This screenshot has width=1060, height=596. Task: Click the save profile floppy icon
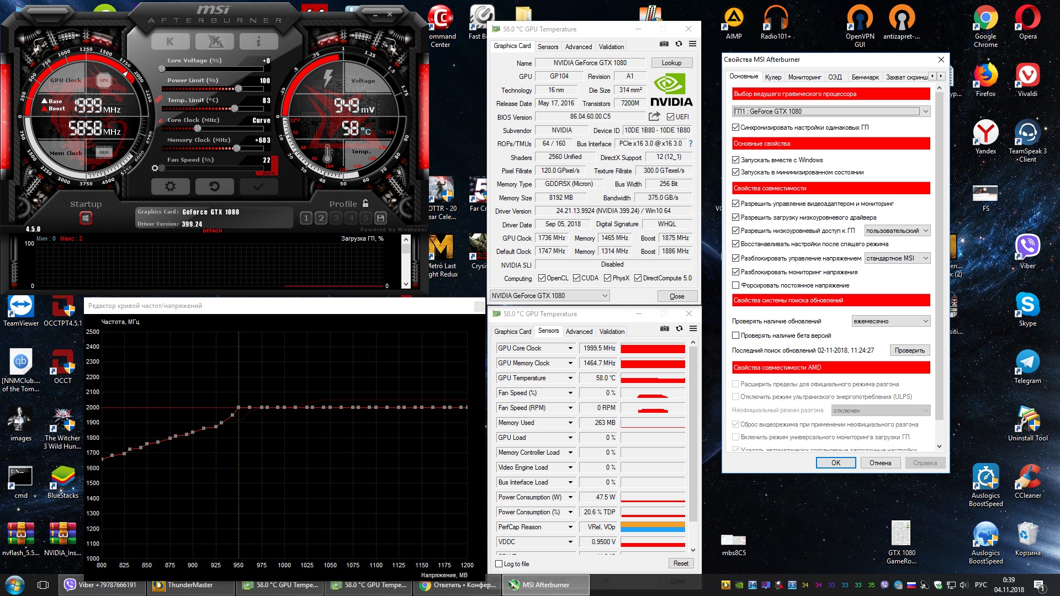380,218
